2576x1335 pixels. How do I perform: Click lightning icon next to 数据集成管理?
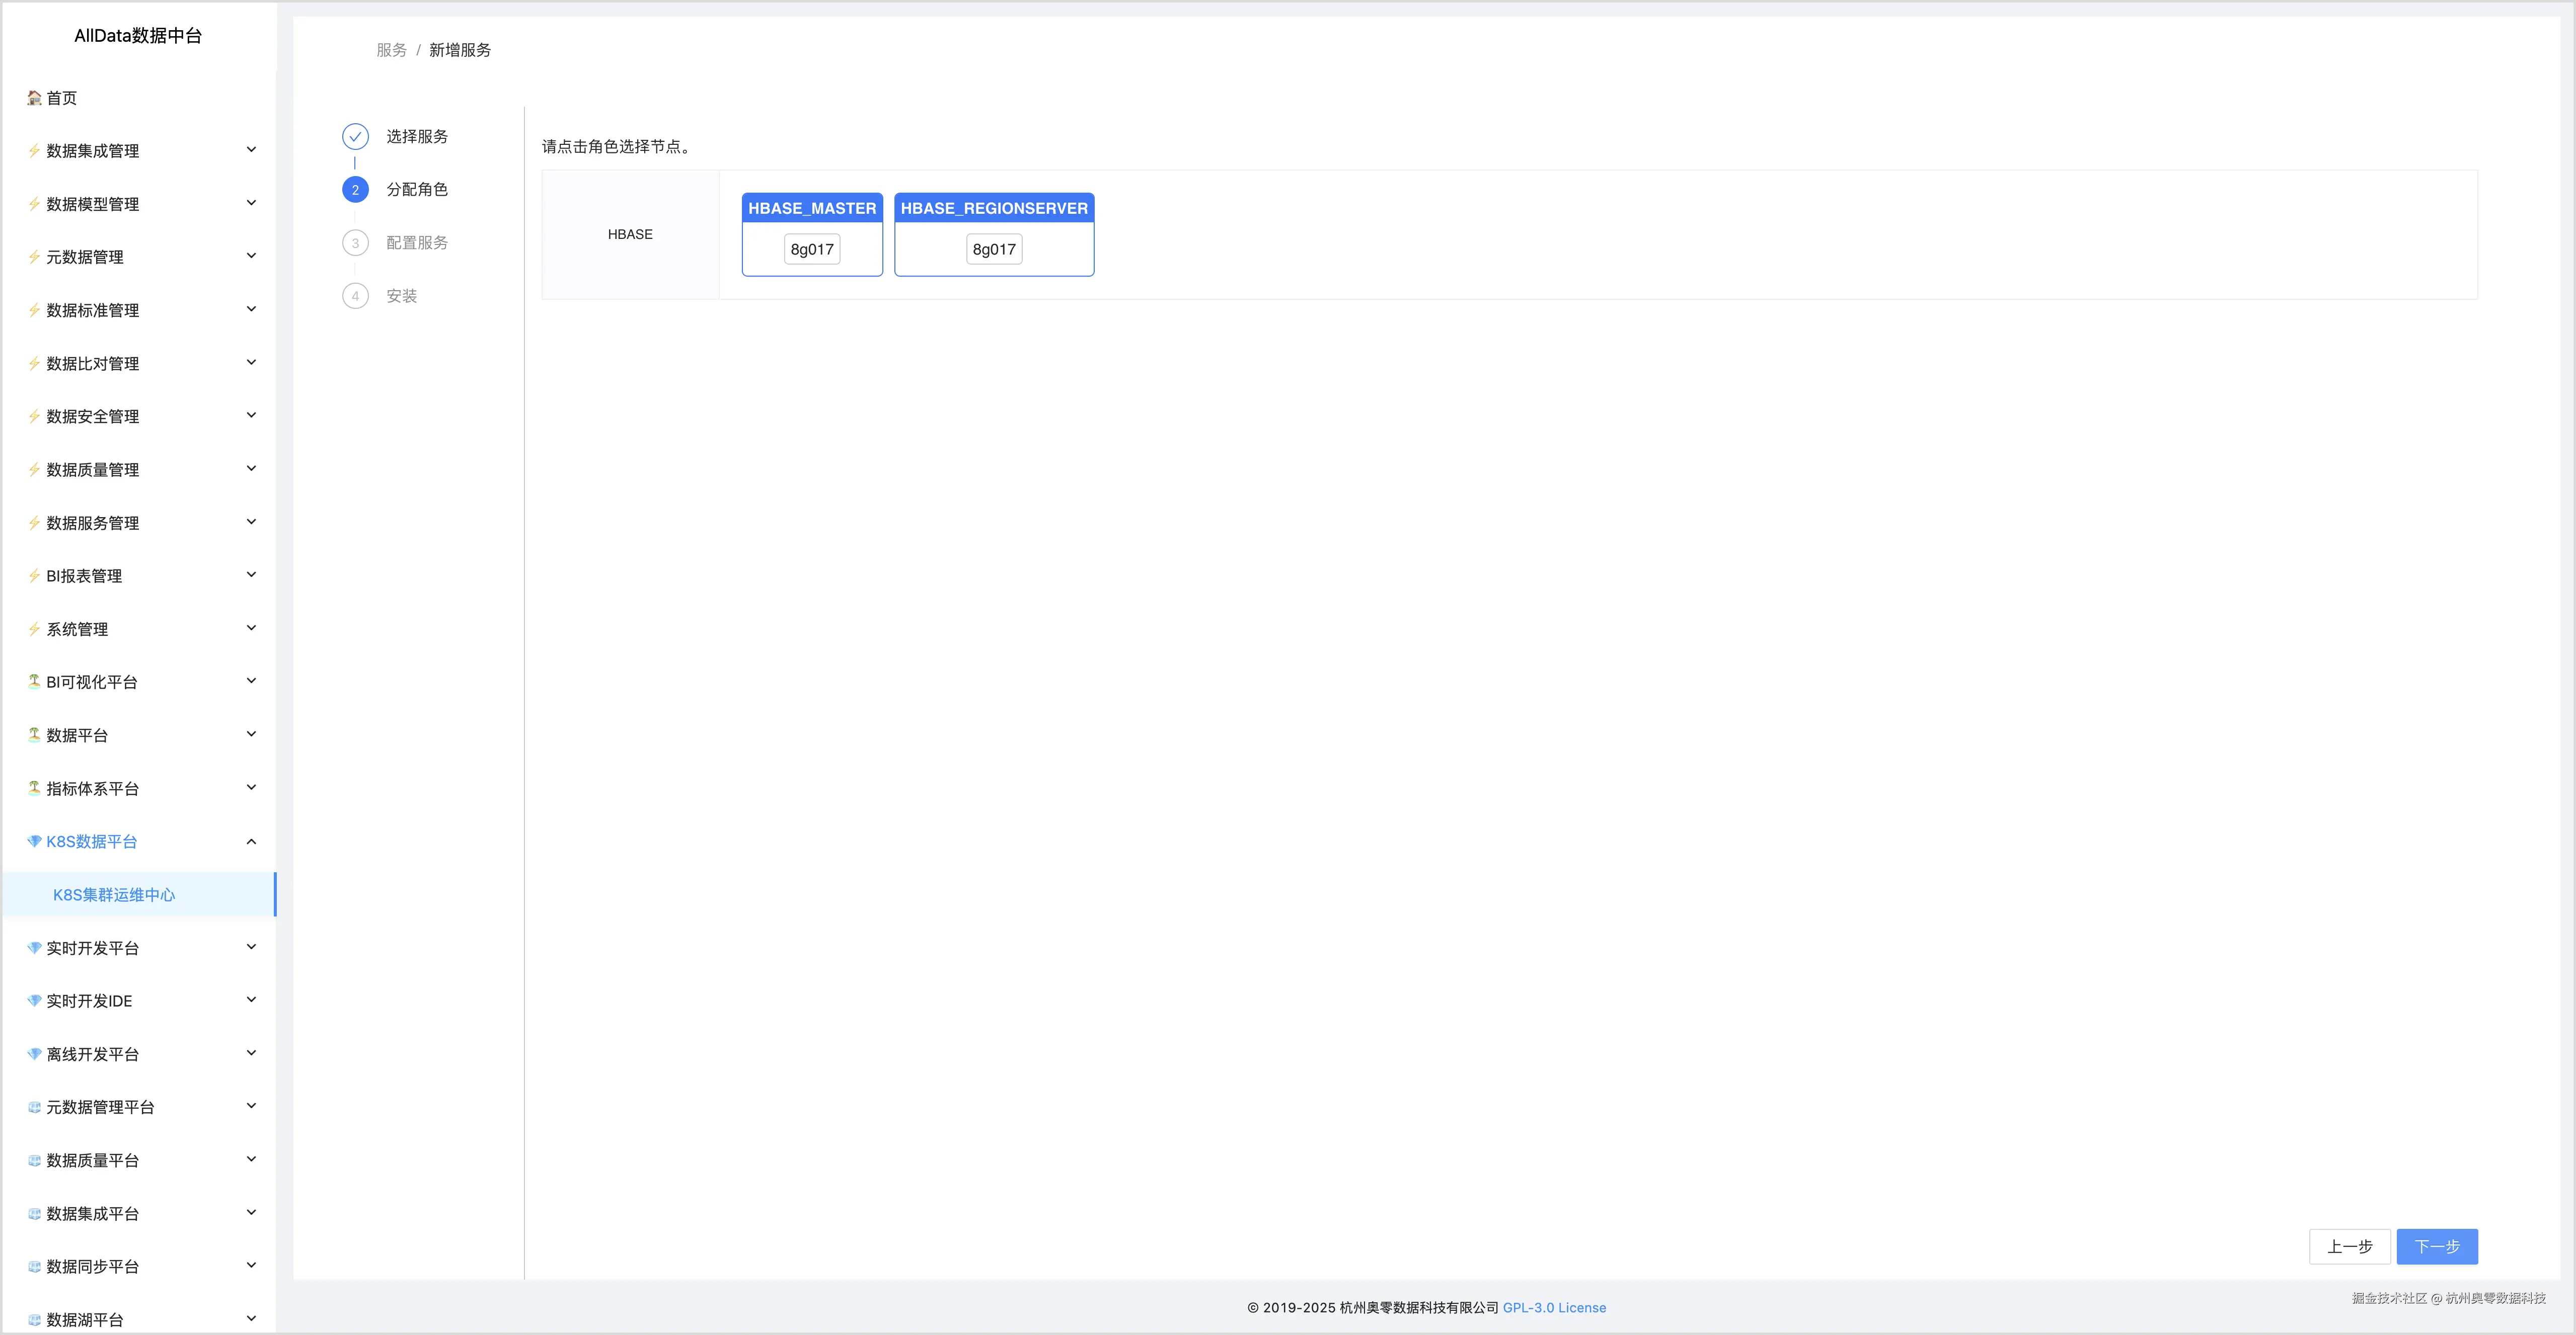[x=34, y=151]
